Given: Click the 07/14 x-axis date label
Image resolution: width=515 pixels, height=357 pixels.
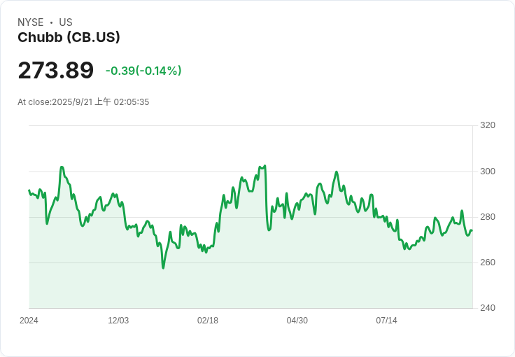Looking at the screenshot, I should pyautogui.click(x=386, y=321).
